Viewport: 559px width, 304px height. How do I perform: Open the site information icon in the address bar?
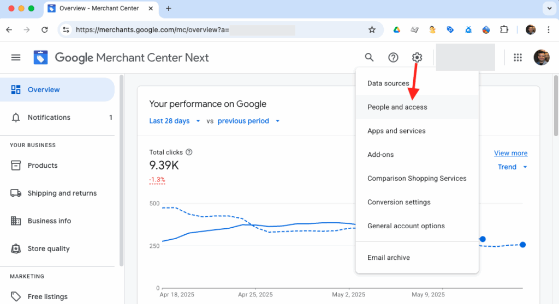click(66, 29)
